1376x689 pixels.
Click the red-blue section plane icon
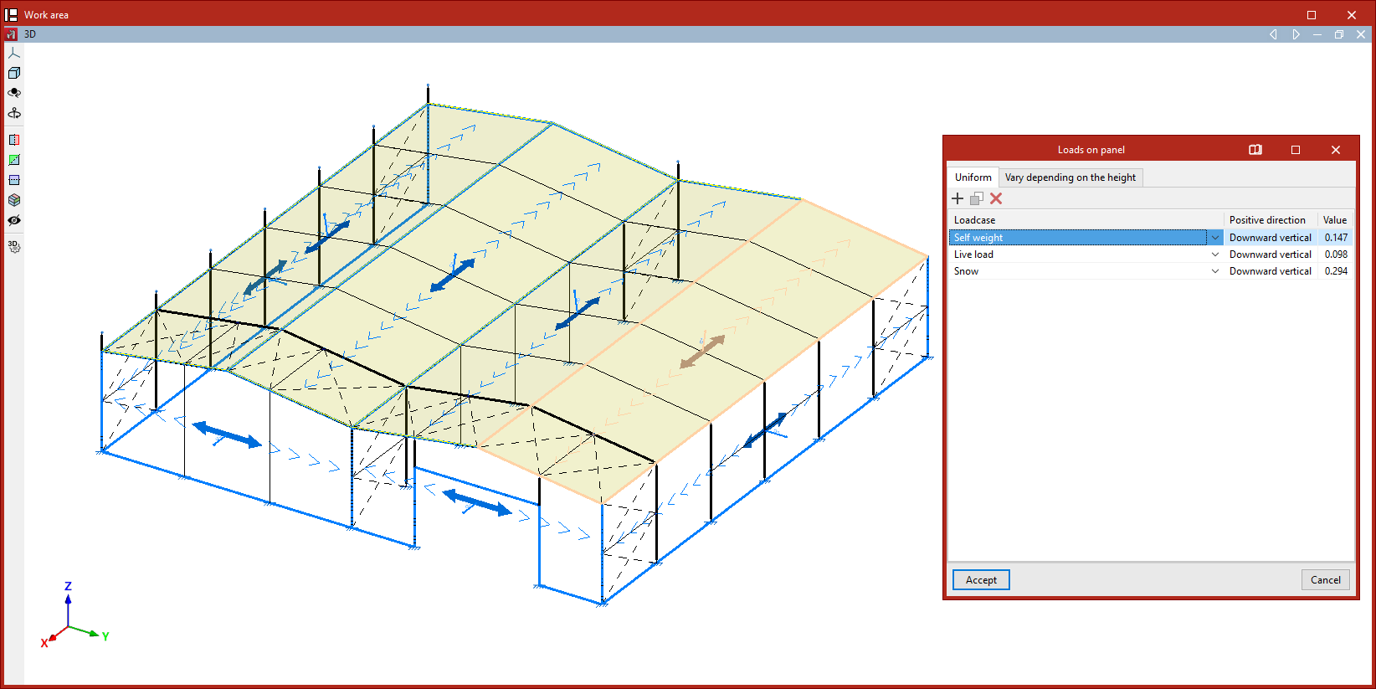click(x=14, y=140)
